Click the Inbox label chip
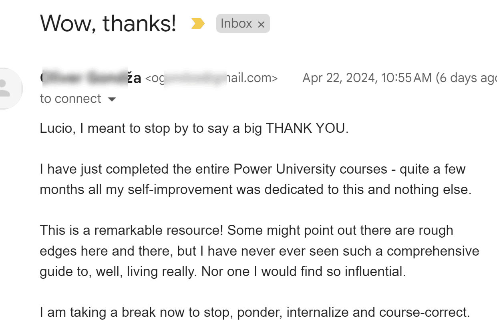Screen dimensions: 497x326 pyautogui.click(x=236, y=24)
